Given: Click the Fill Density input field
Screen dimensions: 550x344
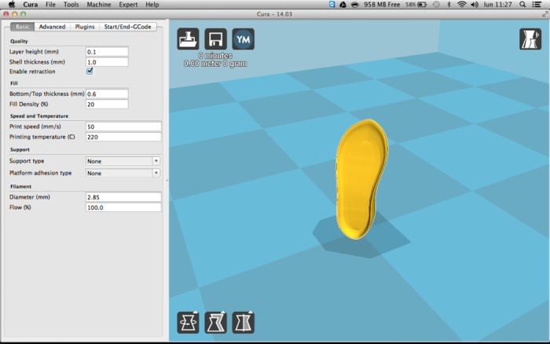Looking at the screenshot, I should click(107, 104).
